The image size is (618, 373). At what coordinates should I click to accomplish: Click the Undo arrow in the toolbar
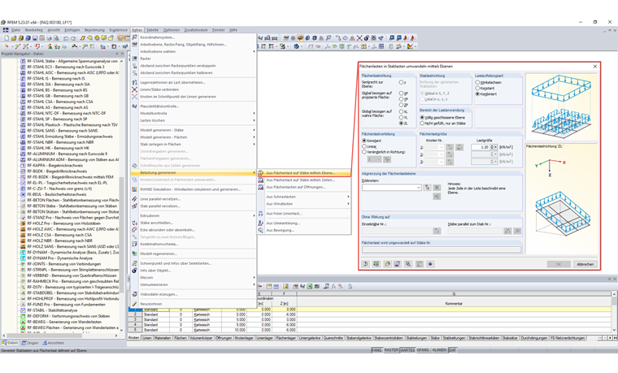(66, 38)
